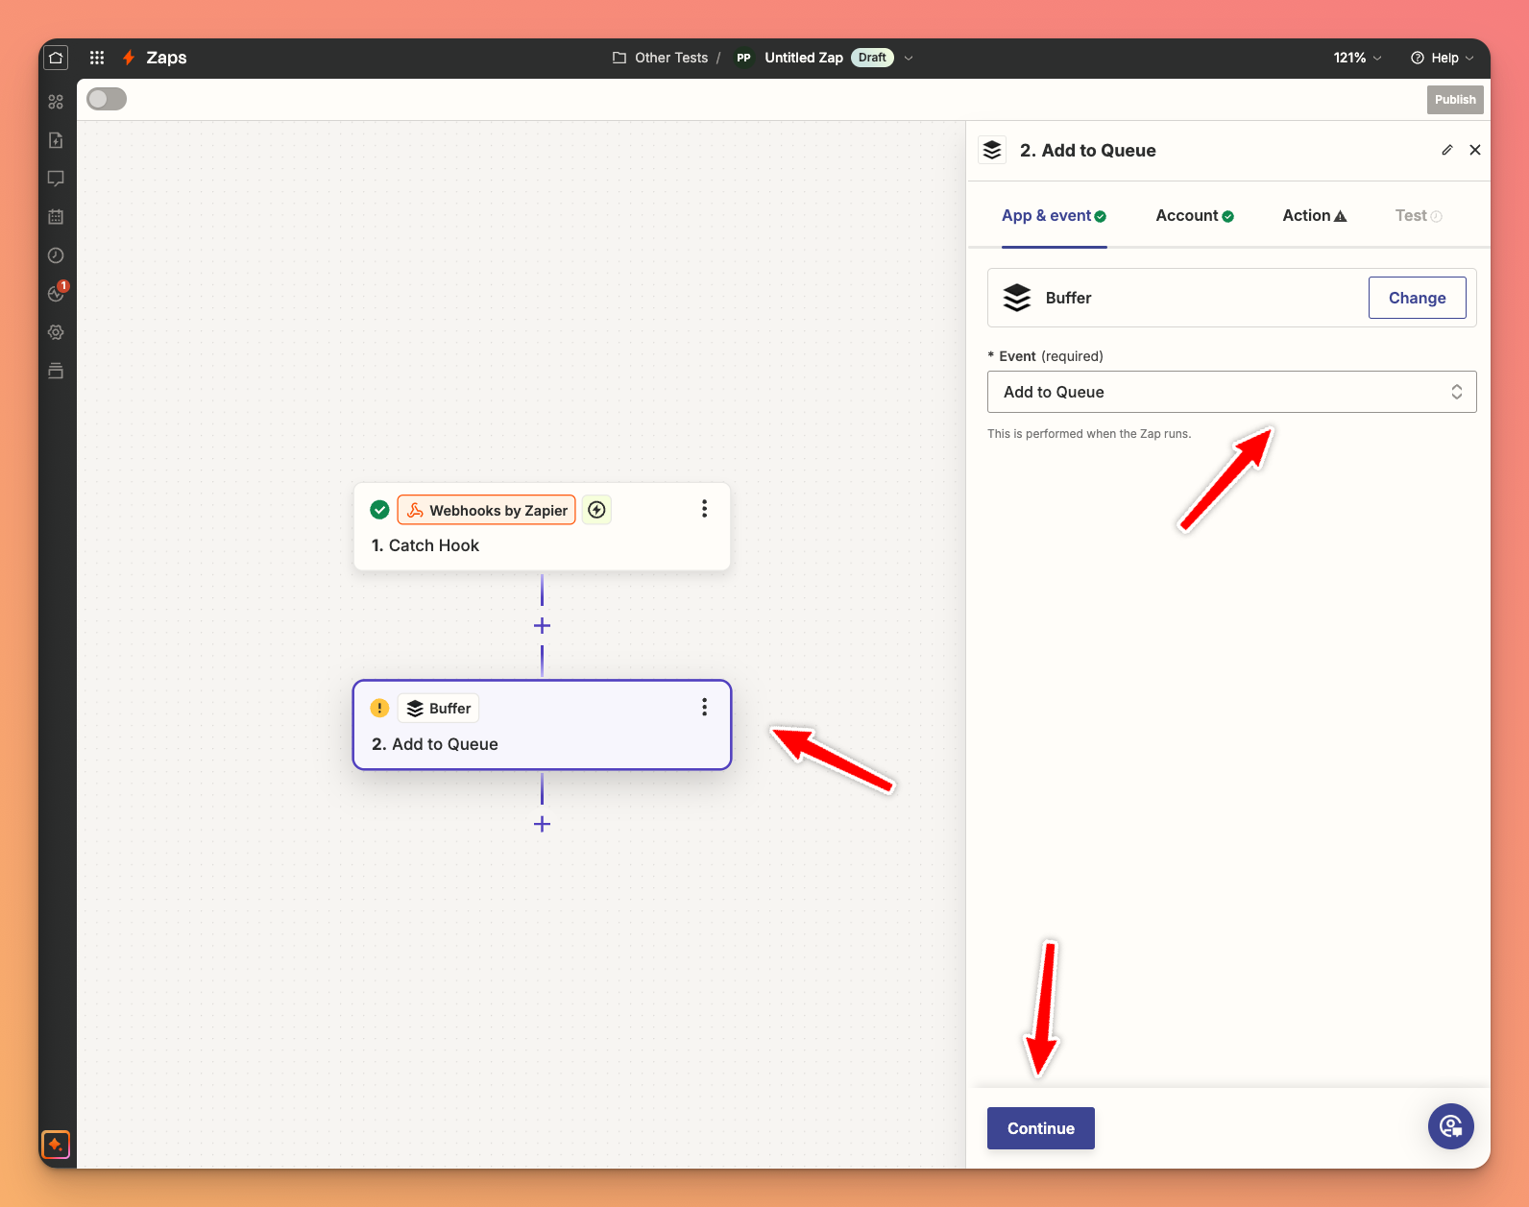Toggle the Zap on/off switch
The width and height of the screenshot is (1529, 1207).
point(107,99)
